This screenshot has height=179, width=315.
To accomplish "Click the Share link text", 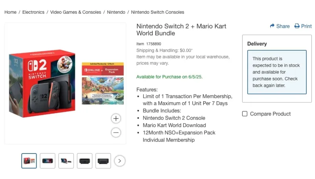I will point(283,26).
